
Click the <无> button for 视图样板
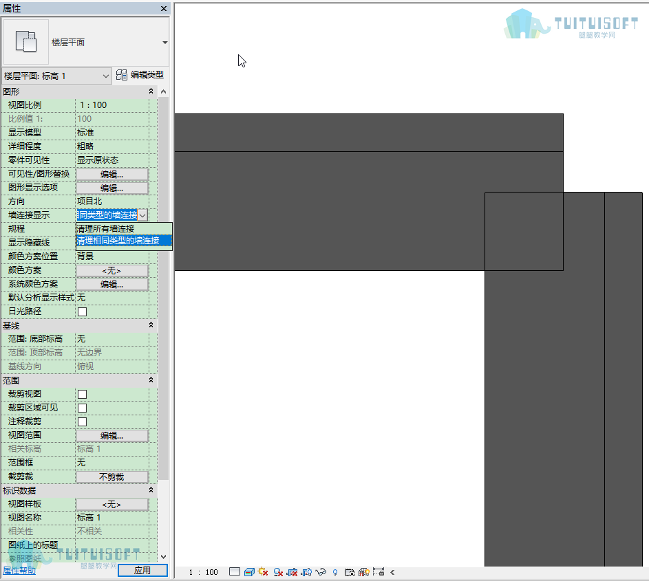[x=112, y=505]
